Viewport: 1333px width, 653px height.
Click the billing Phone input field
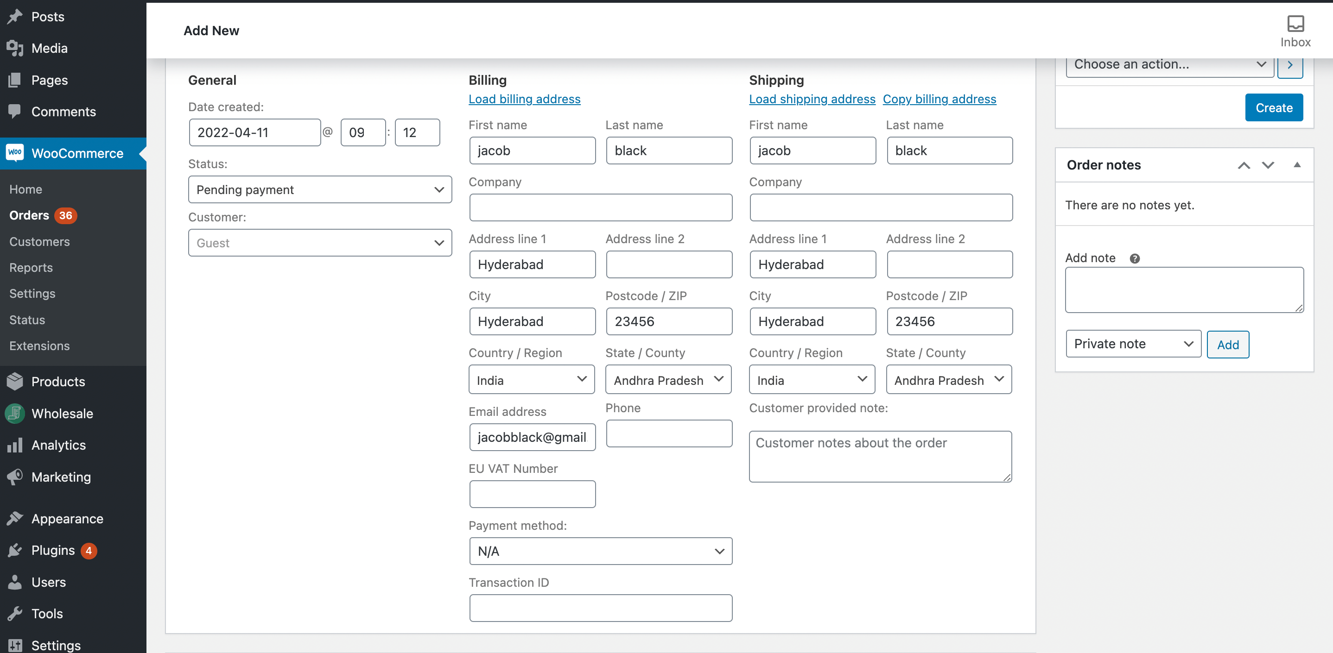pos(668,433)
